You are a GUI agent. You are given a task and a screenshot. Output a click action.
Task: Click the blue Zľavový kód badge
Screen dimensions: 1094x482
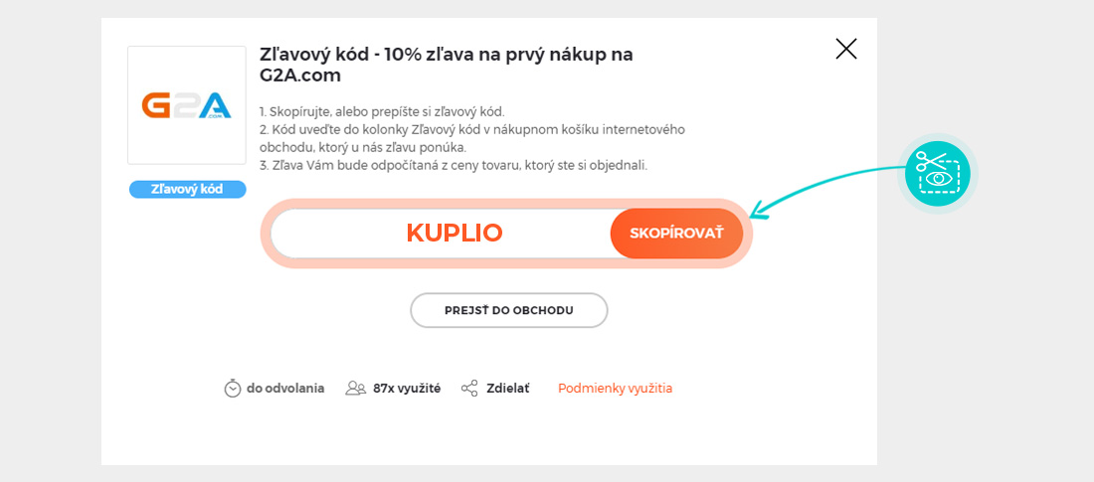coord(187,189)
